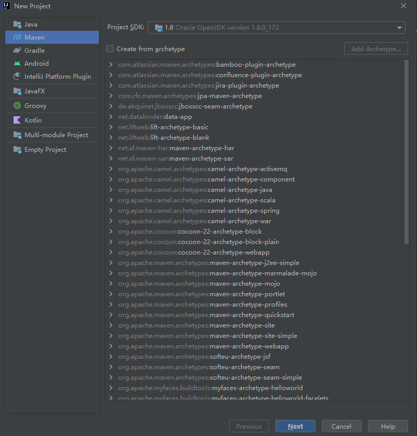Open the Project SDK dropdown arrow
This screenshot has width=417, height=436.
click(x=399, y=28)
